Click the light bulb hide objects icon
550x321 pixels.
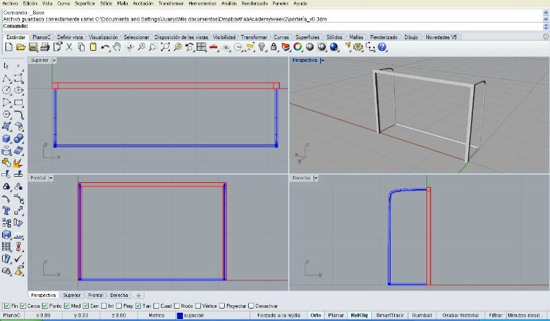click(x=262, y=47)
